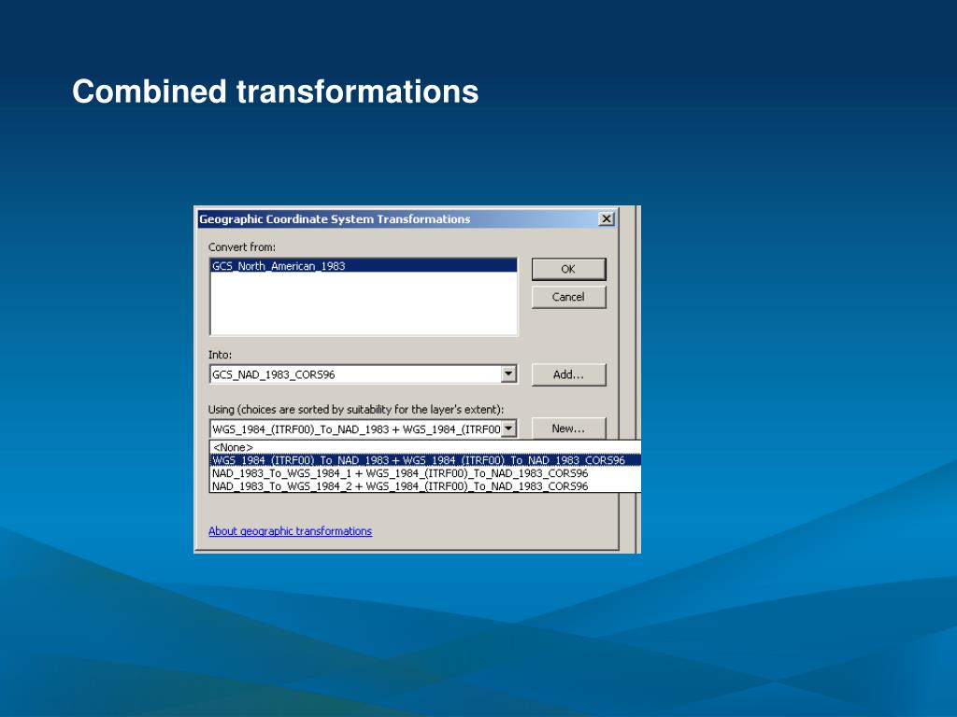
Task: Click the Cancel button
Action: tap(568, 297)
